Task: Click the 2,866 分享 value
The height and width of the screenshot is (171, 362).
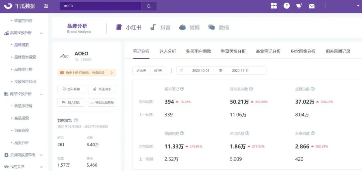Action: tap(302, 147)
